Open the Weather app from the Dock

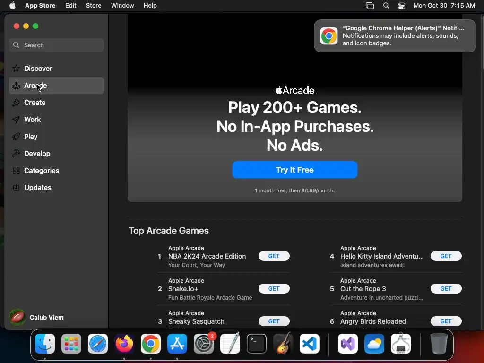374,344
